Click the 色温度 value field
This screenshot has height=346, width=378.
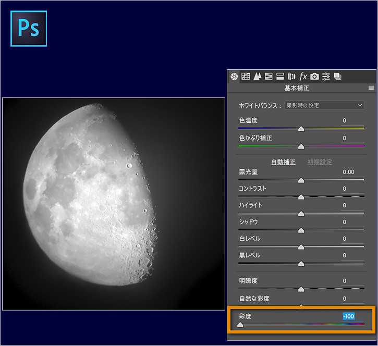pos(352,120)
